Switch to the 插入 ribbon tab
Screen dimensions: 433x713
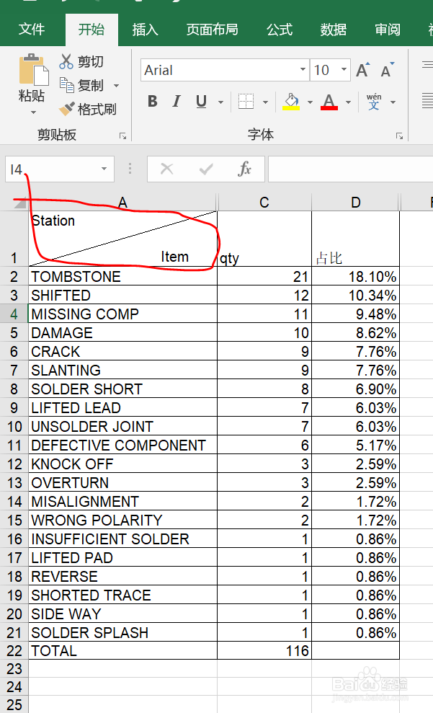tap(145, 30)
